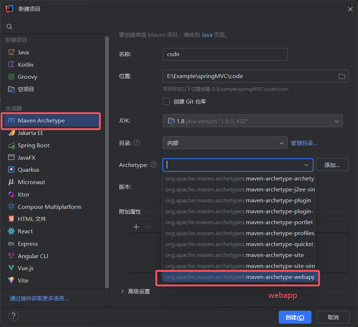Choose maven-archetype-plugin-site option
This screenshot has width=358, height=327.
238,211
